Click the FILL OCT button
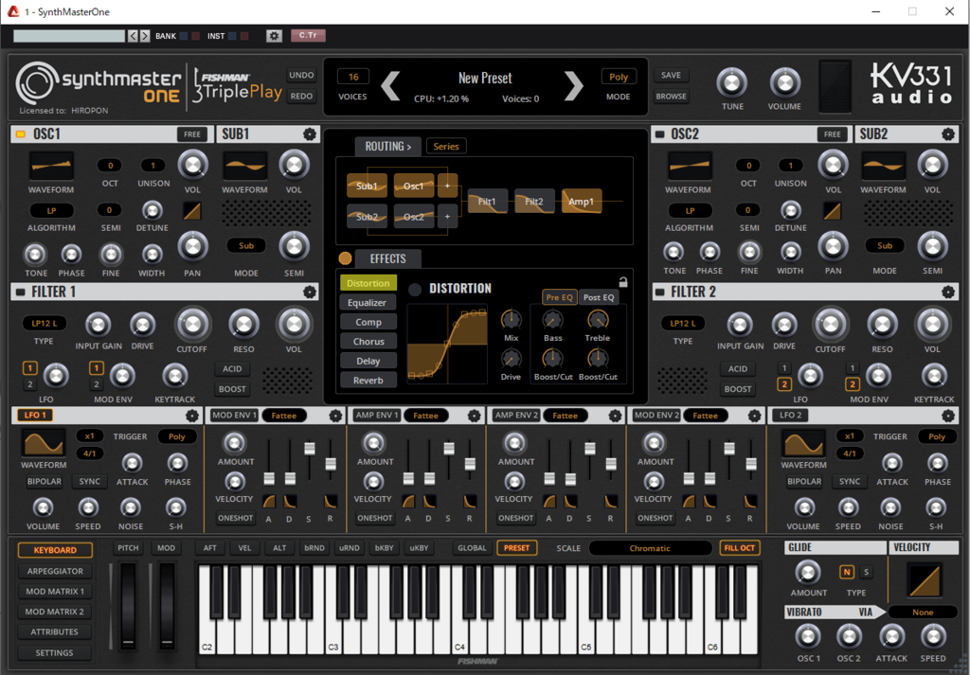970x675 pixels. 739,548
